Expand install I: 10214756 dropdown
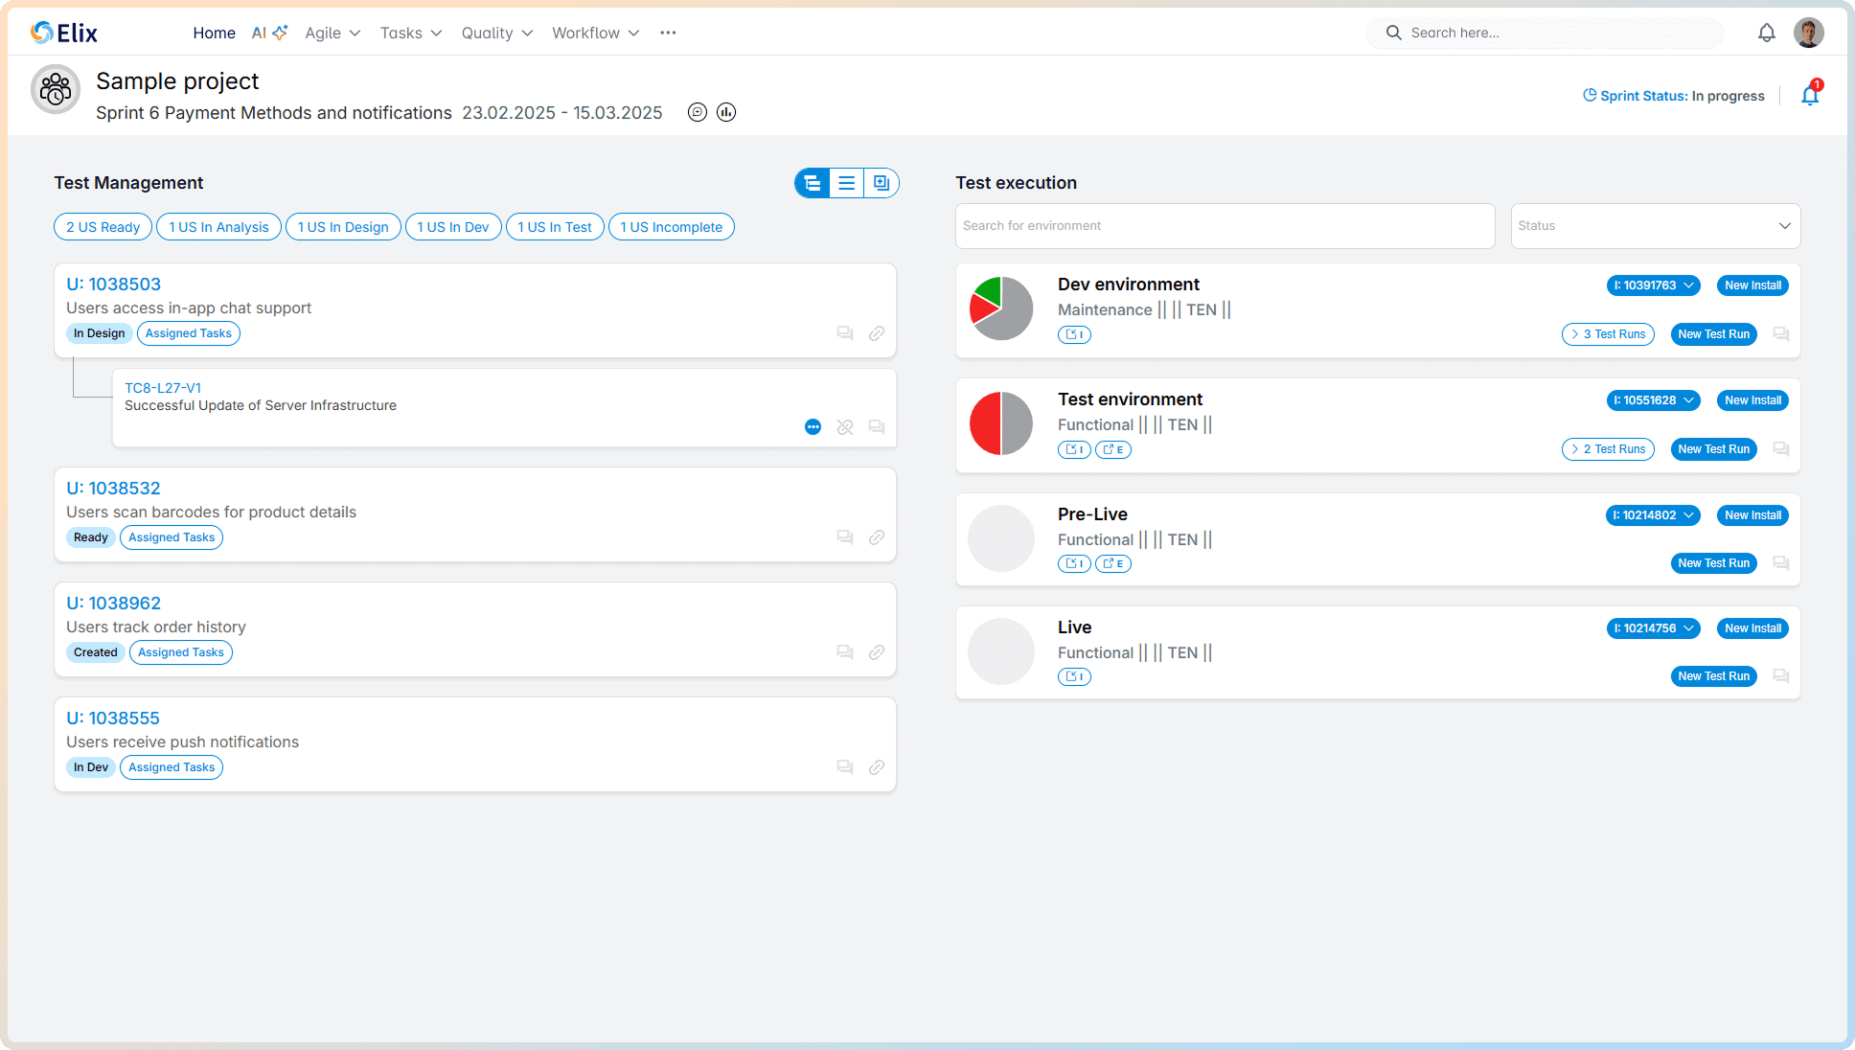This screenshot has width=1855, height=1050. (x=1654, y=628)
